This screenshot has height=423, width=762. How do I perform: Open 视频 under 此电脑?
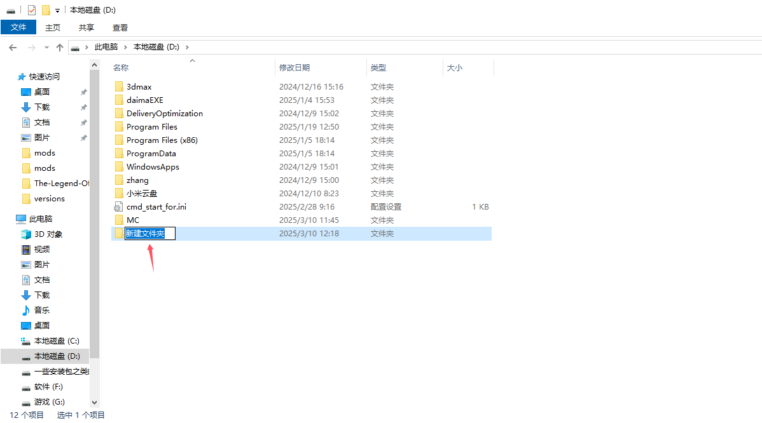(x=41, y=250)
